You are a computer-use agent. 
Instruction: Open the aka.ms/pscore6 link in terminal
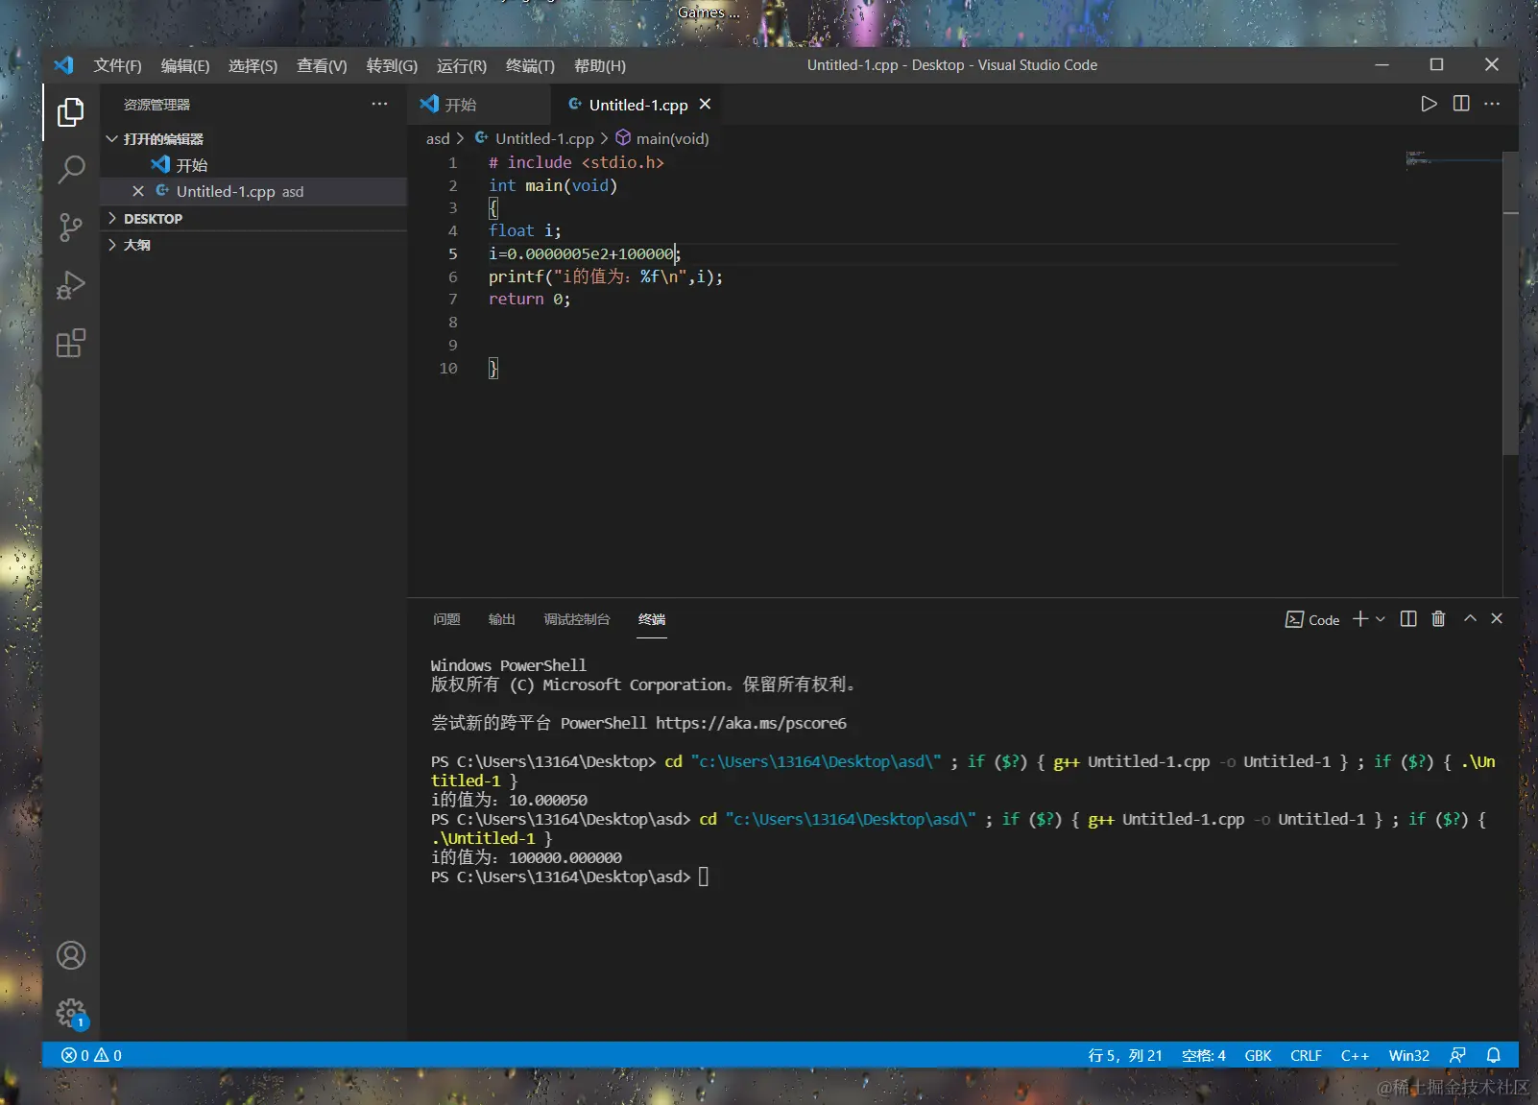(x=751, y=723)
